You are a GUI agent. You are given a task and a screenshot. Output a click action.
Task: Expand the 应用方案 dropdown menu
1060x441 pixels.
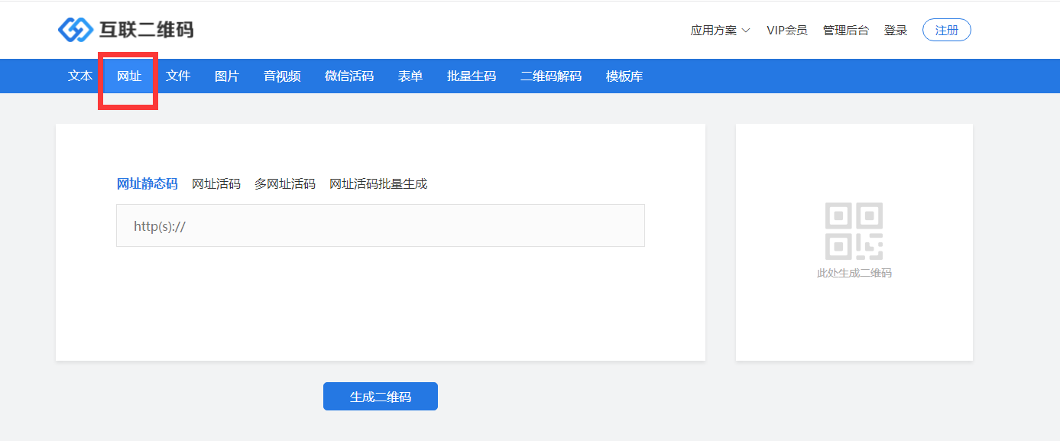tap(720, 31)
